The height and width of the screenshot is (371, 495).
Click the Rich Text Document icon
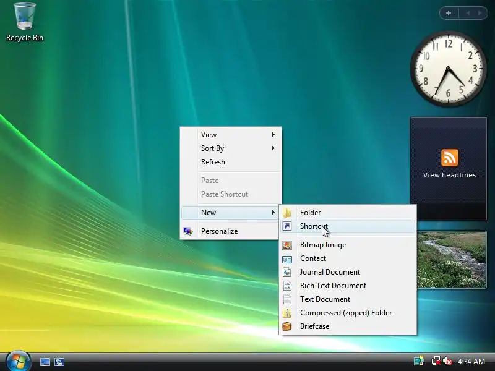point(287,286)
